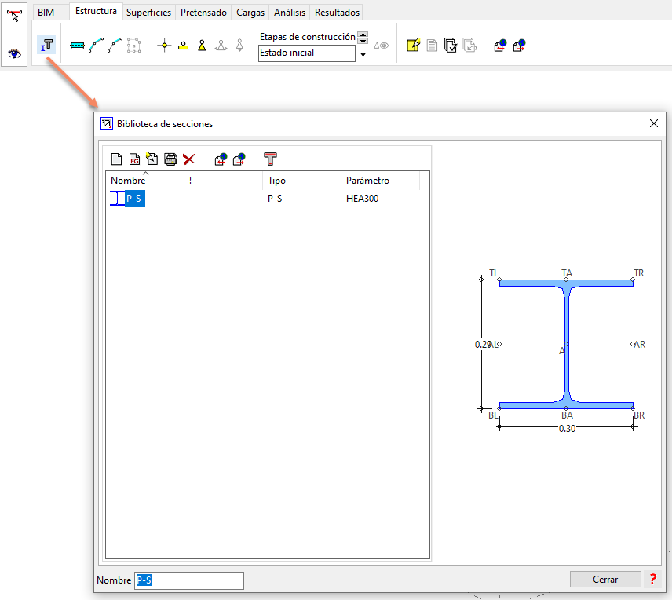672x600 pixels.
Task: Select the second curved line element tool
Action: pos(115,46)
